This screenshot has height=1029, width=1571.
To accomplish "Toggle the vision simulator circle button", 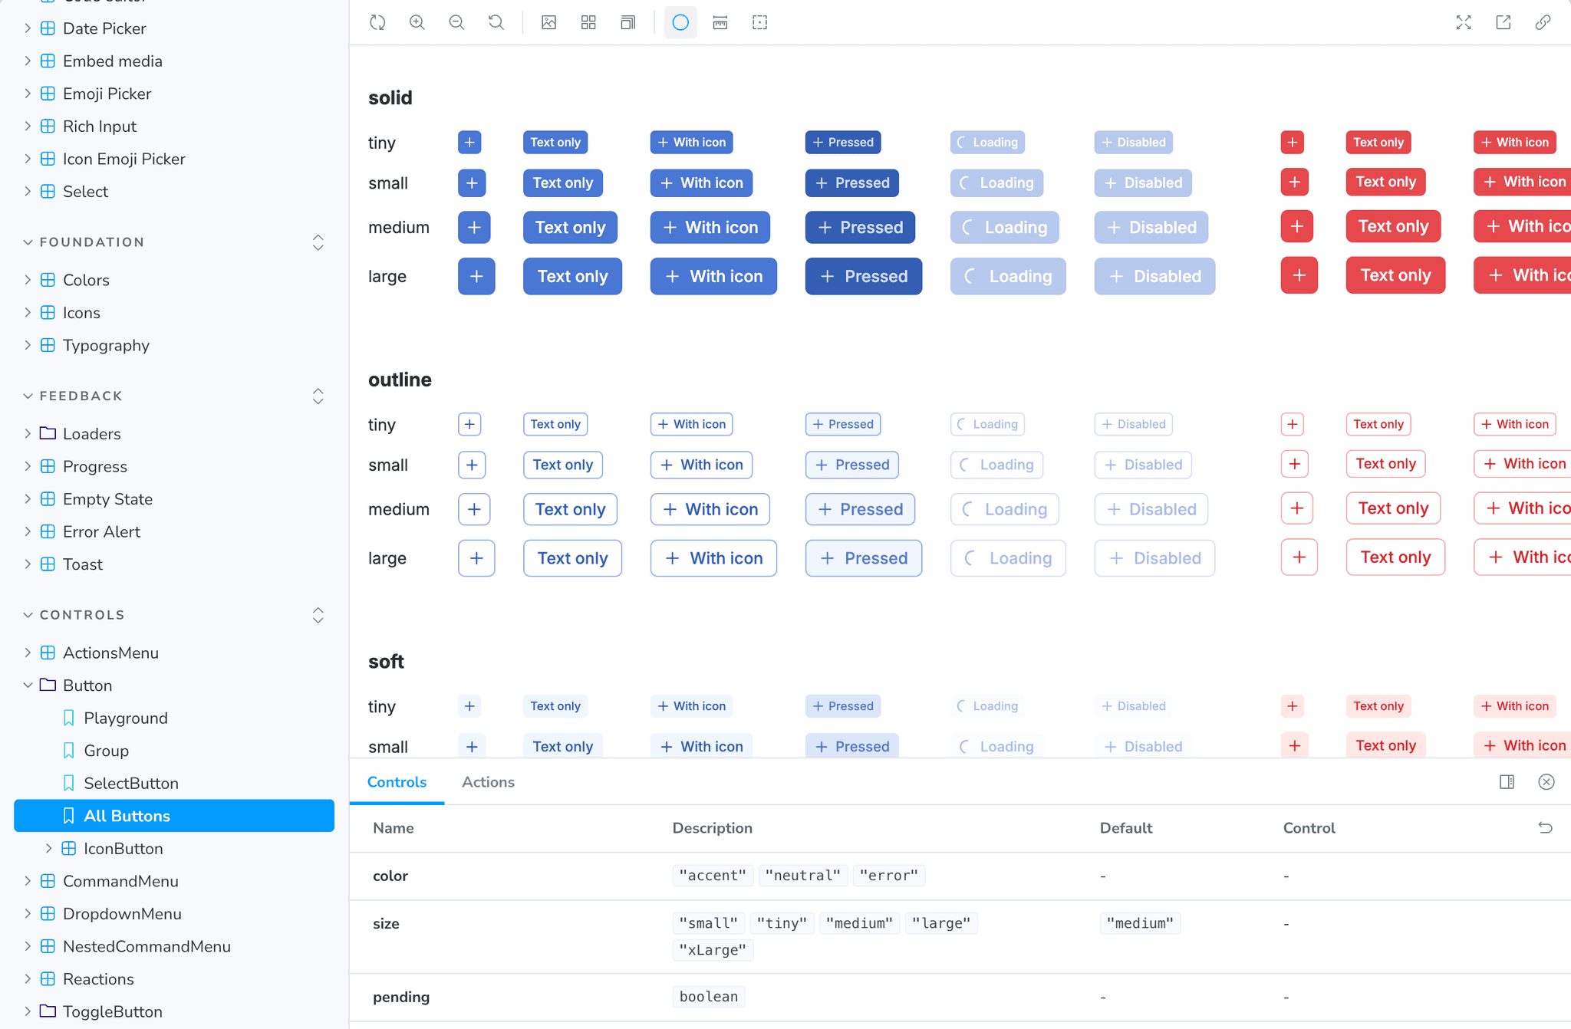I will 680,22.
